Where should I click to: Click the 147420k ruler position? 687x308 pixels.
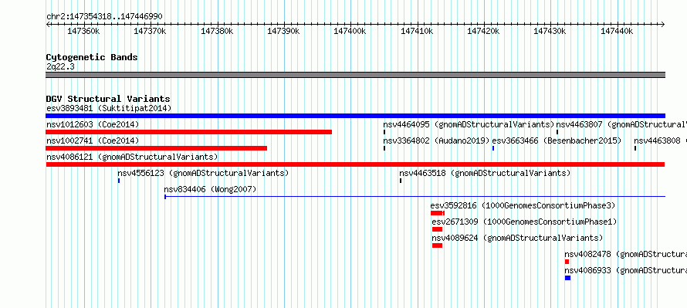click(x=483, y=31)
